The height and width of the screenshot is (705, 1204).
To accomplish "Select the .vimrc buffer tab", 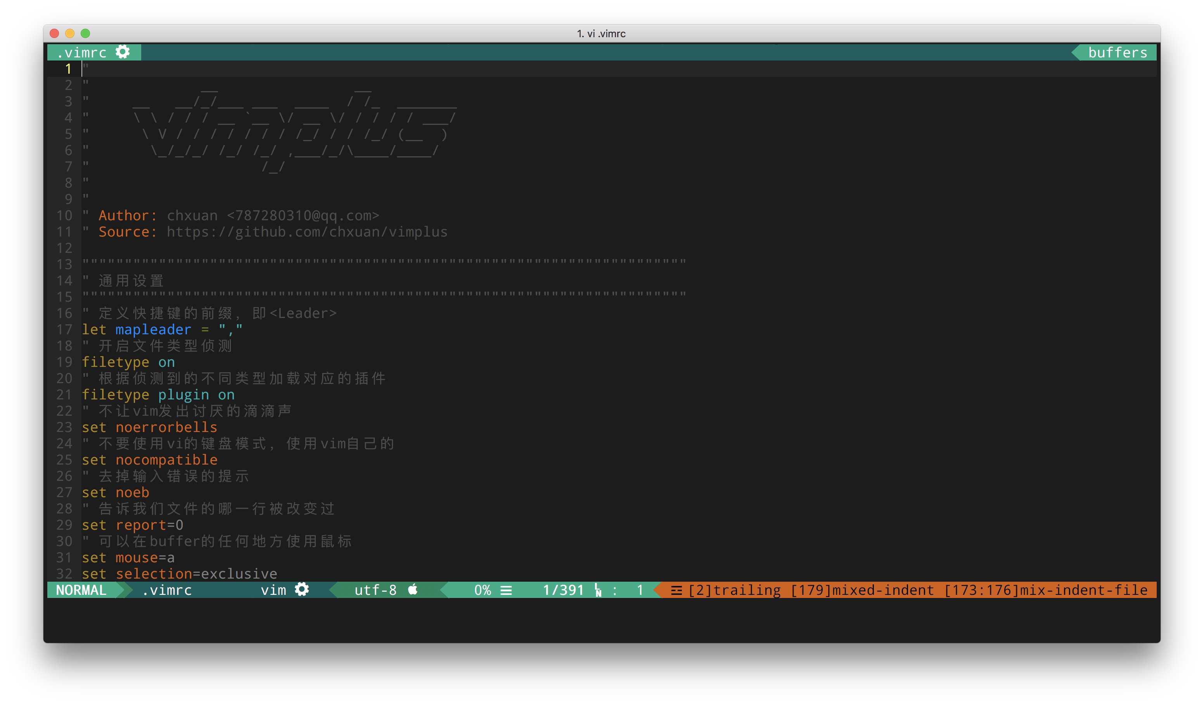I will (x=82, y=52).
